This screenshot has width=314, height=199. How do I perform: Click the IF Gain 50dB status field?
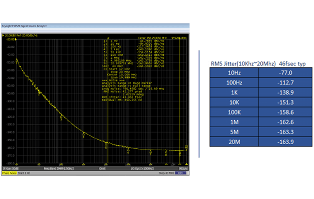11,168
